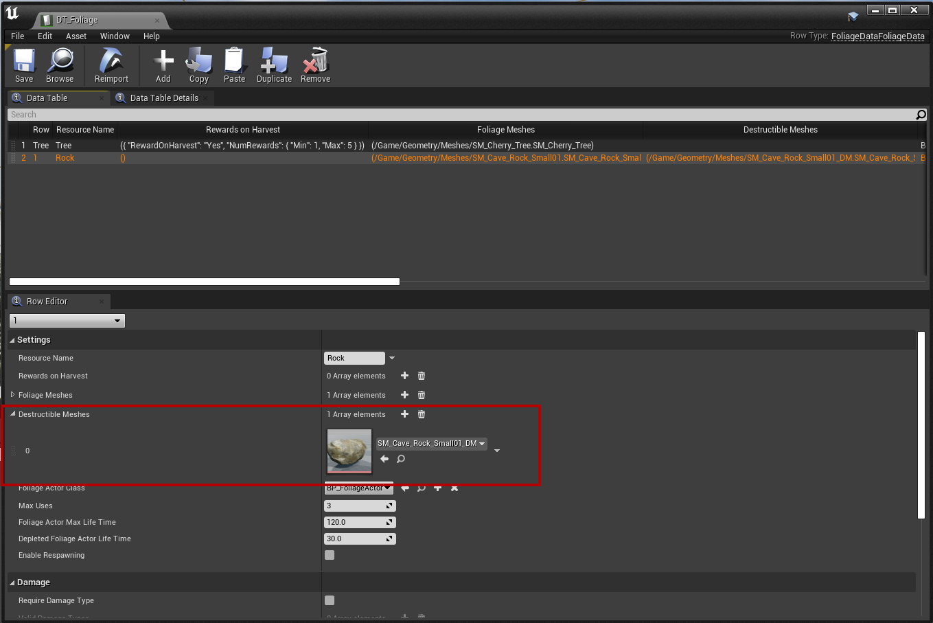
Task: Enable the Enable Respawning checkbox
Action: [x=330, y=555]
